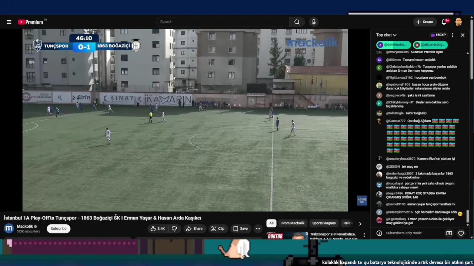Click Trabzonspor 2-3 Fenerbahçe video title
Screen dimensions: 474x266
pyautogui.click(x=333, y=236)
